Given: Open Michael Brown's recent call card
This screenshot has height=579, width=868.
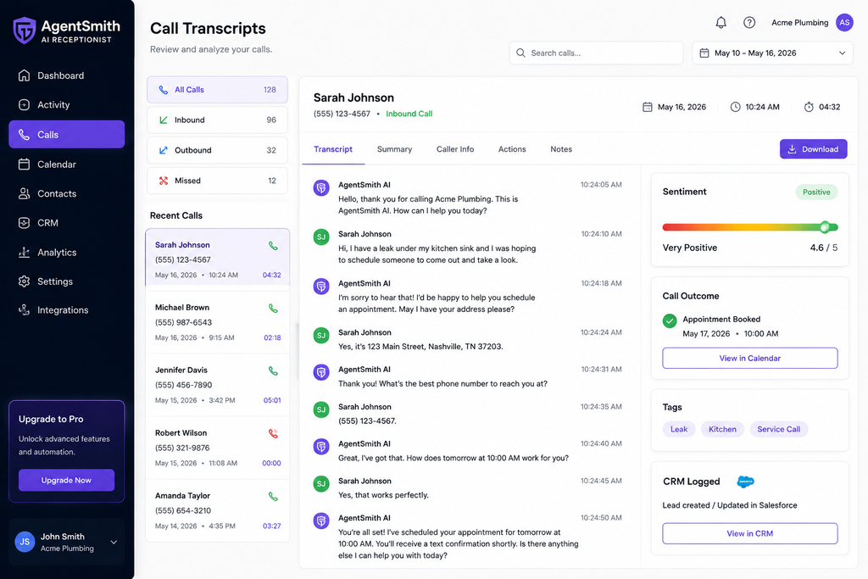Looking at the screenshot, I should pyautogui.click(x=217, y=322).
